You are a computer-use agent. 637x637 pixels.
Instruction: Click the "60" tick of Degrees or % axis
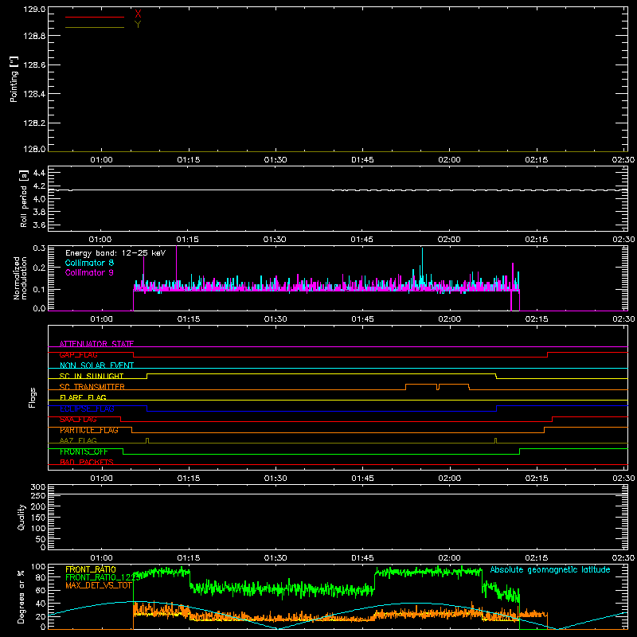click(x=41, y=590)
